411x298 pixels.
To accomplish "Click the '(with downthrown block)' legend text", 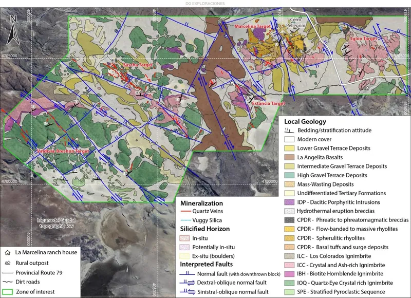I will click(x=255, y=274).
